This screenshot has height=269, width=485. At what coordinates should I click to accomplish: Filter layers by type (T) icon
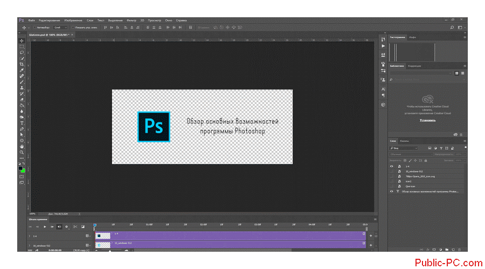tap(441, 148)
